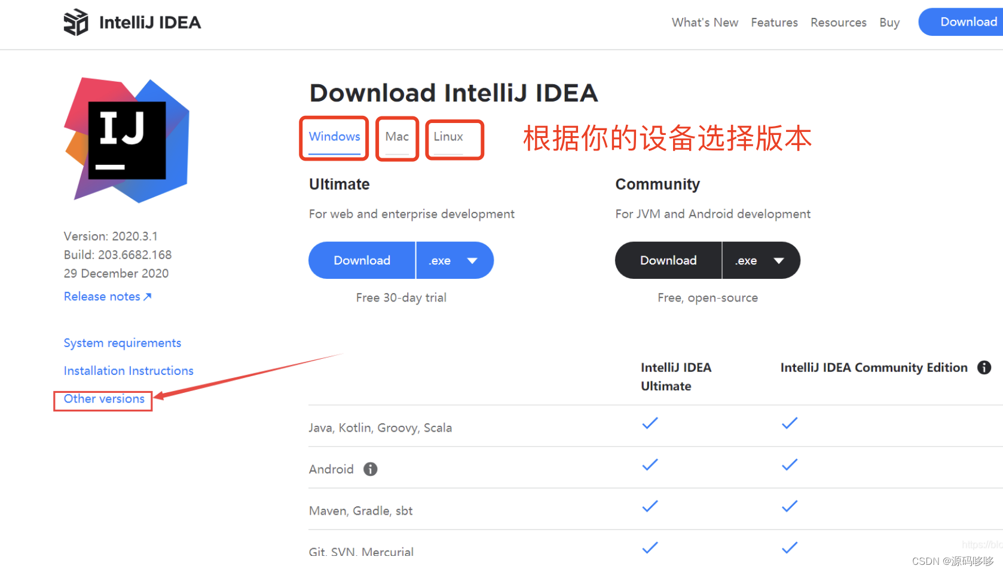The width and height of the screenshot is (1003, 572).
Task: Open the Release notes link
Action: click(x=108, y=297)
